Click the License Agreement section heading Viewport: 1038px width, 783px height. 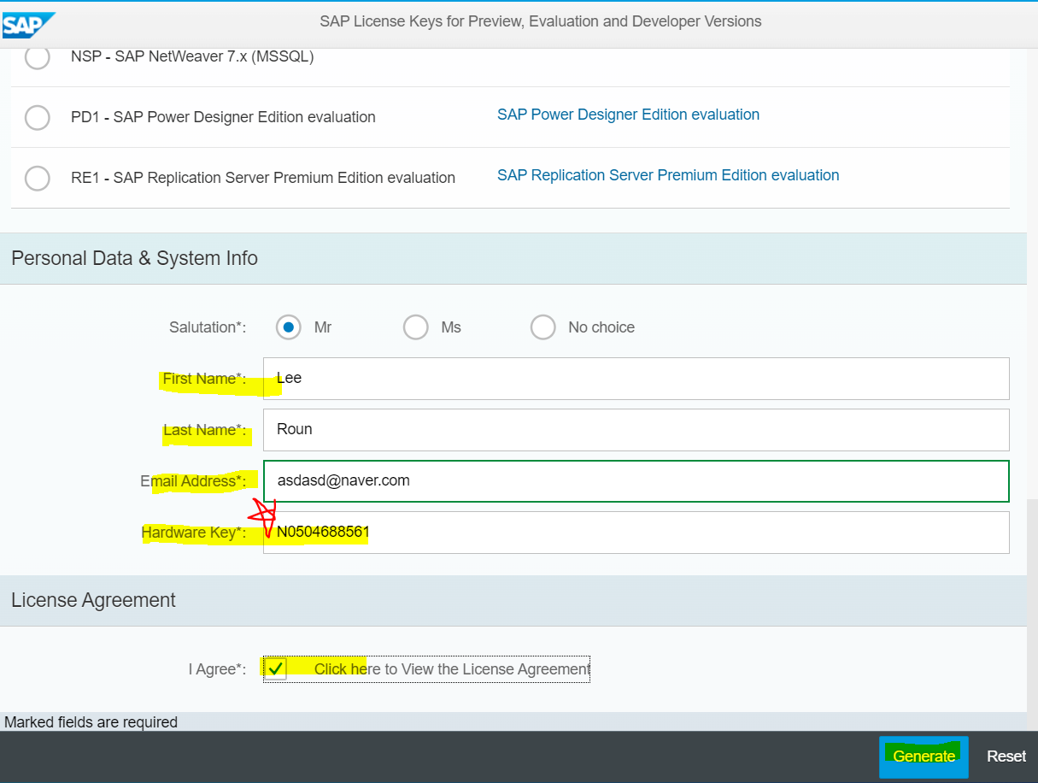coord(93,600)
